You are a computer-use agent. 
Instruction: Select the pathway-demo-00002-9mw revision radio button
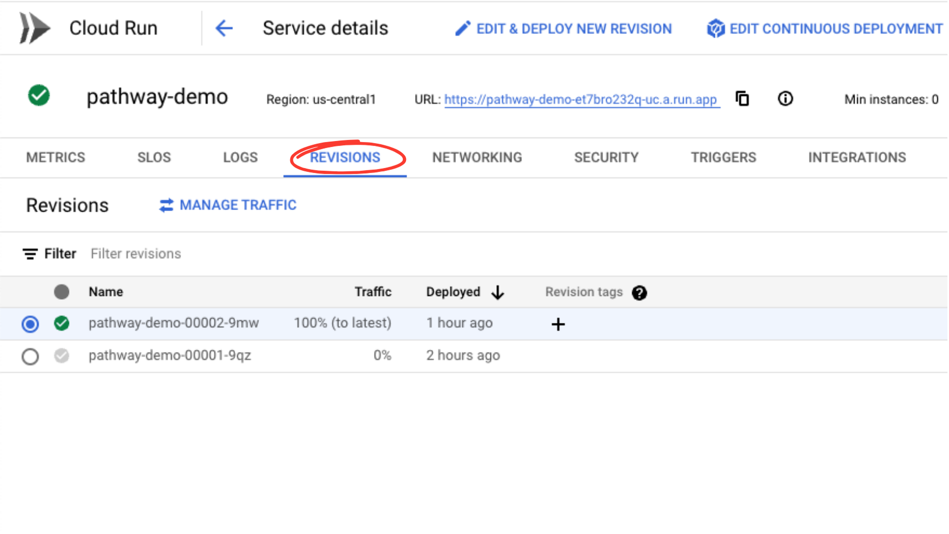(x=30, y=324)
